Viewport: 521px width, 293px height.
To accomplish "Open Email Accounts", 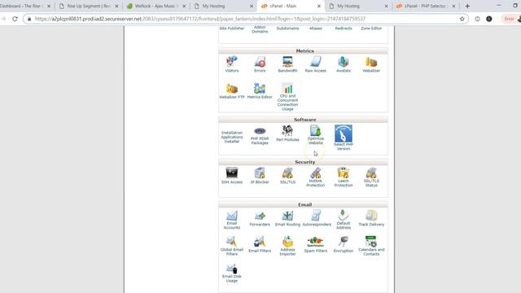I will 231,220.
